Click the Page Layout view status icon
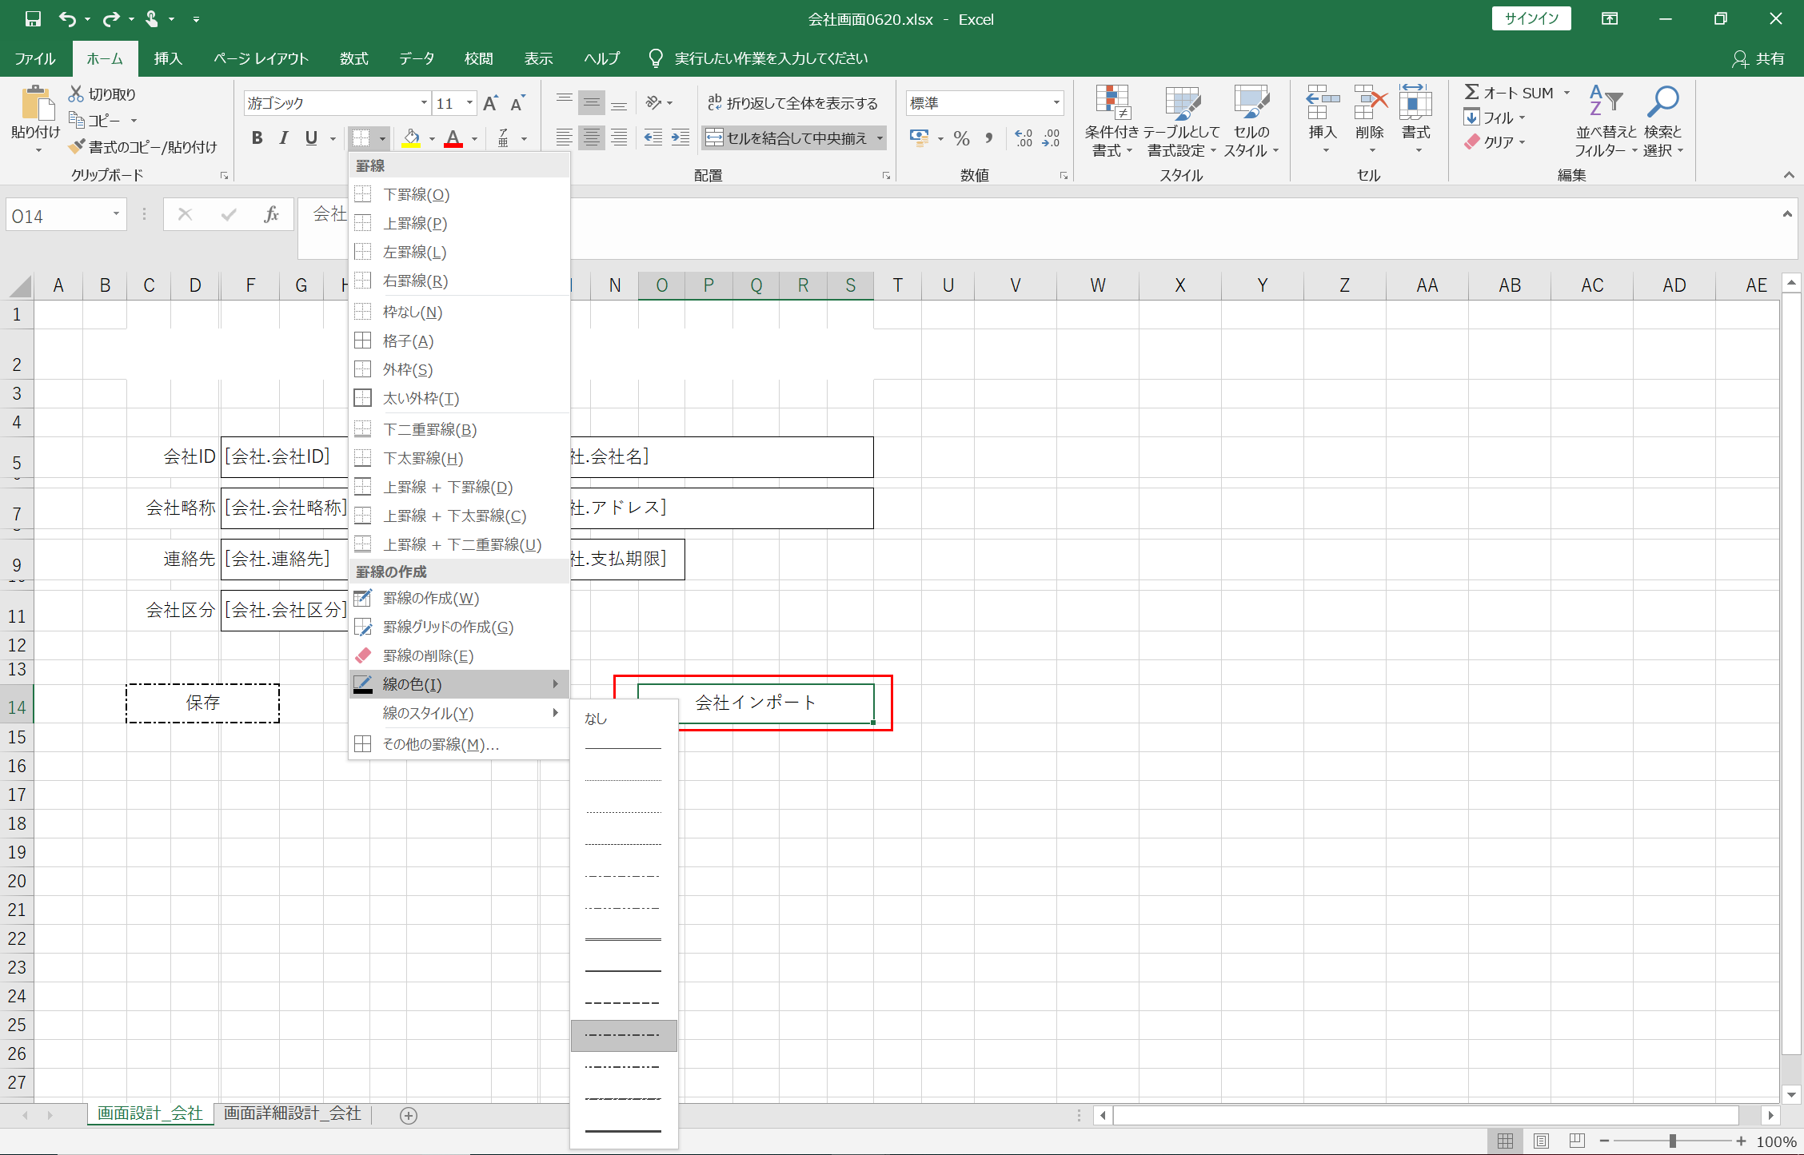 [1541, 1141]
